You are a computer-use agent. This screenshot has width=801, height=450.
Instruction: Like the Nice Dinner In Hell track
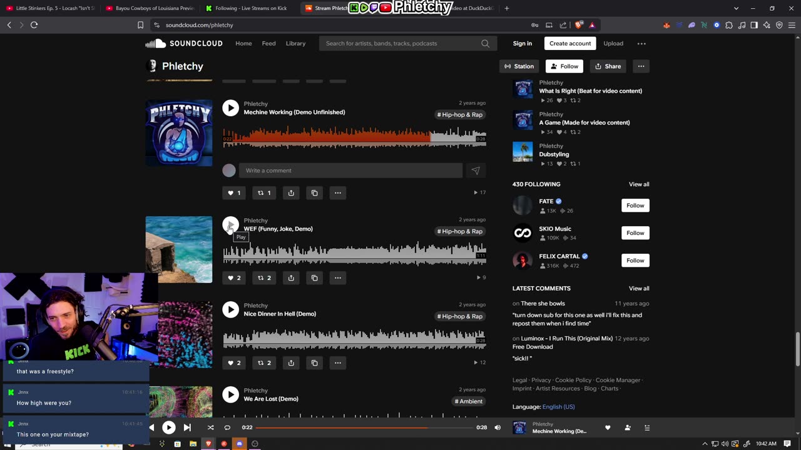point(233,362)
